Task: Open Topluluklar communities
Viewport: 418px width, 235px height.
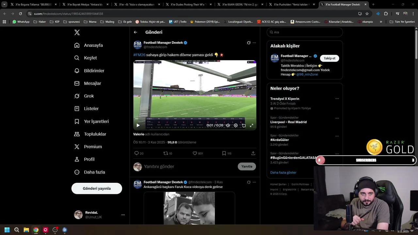Action: 90,134
